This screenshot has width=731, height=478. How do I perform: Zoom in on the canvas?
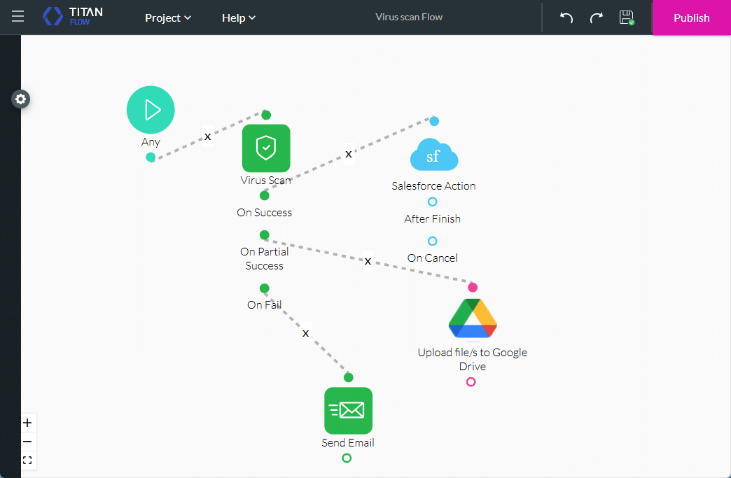point(27,423)
